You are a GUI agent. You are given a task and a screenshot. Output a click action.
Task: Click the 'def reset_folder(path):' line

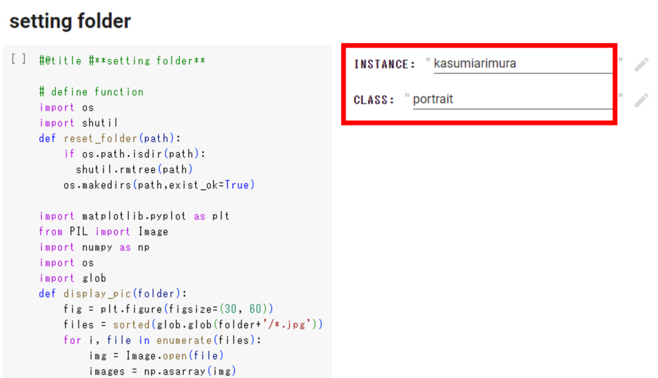(110, 139)
